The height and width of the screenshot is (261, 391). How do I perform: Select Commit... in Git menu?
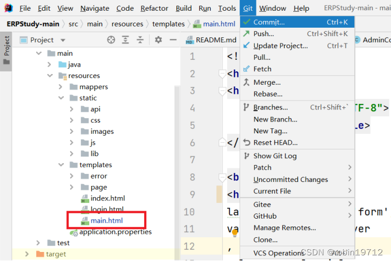(x=297, y=22)
